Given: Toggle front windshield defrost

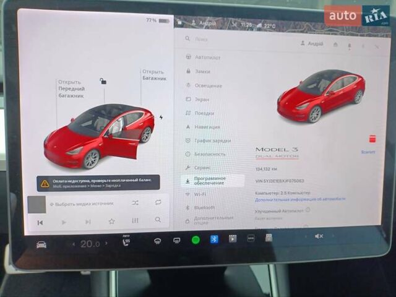Looking at the screenshot, I should click(157, 241).
